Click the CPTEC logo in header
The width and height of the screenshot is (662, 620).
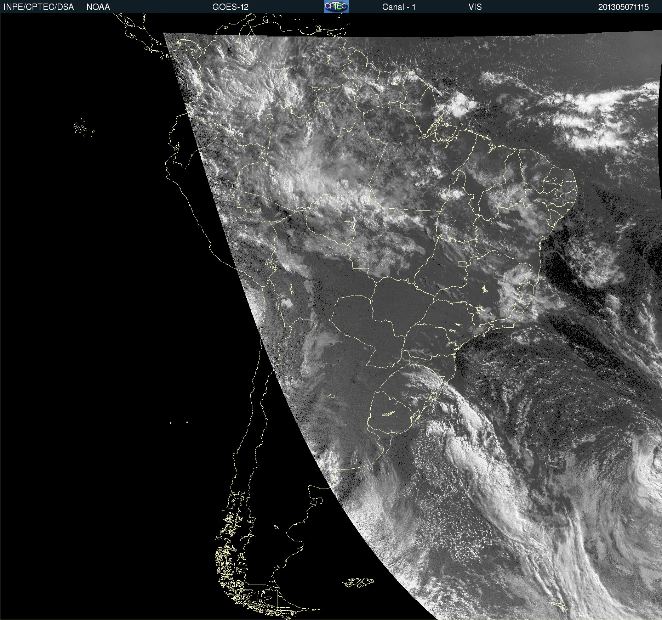[336, 6]
